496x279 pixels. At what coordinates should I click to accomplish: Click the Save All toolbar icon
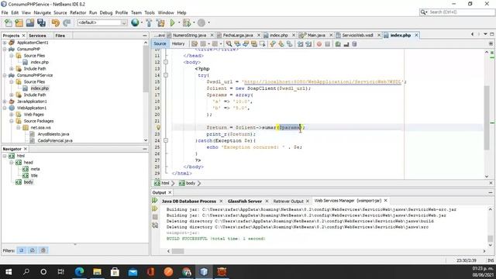click(x=41, y=22)
